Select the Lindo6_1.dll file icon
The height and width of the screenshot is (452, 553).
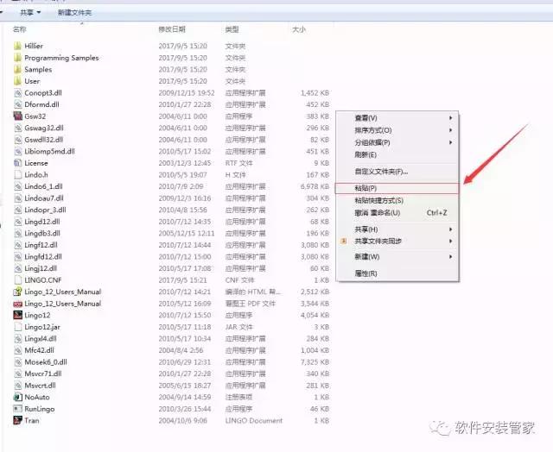17,186
